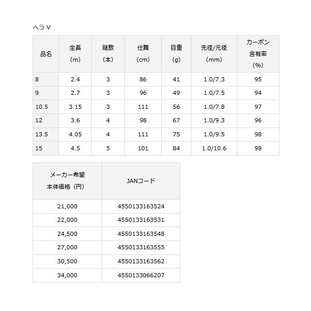This screenshot has height=311, width=311.
Task: Select JAN code 4550133066207
Action: tap(141, 275)
